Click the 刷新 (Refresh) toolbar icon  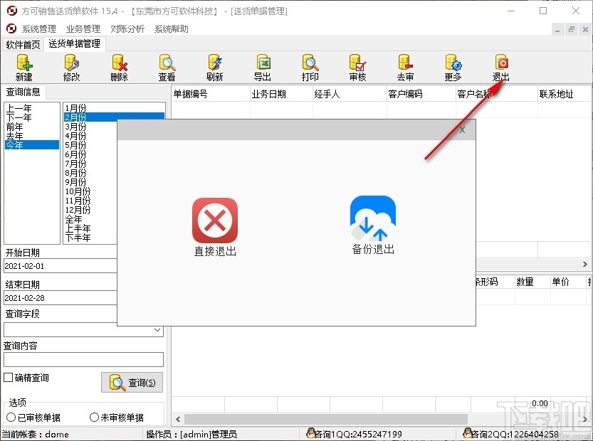214,67
